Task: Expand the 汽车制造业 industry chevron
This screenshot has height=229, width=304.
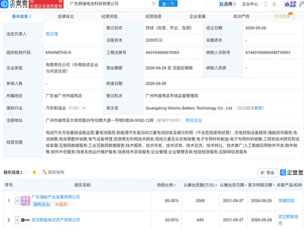Action: tap(84, 108)
